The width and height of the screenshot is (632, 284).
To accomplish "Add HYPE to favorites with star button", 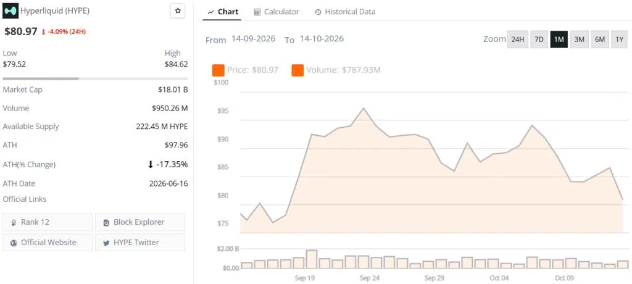I will [178, 11].
